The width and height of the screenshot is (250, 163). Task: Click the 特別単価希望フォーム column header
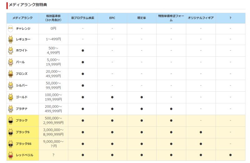(171, 18)
